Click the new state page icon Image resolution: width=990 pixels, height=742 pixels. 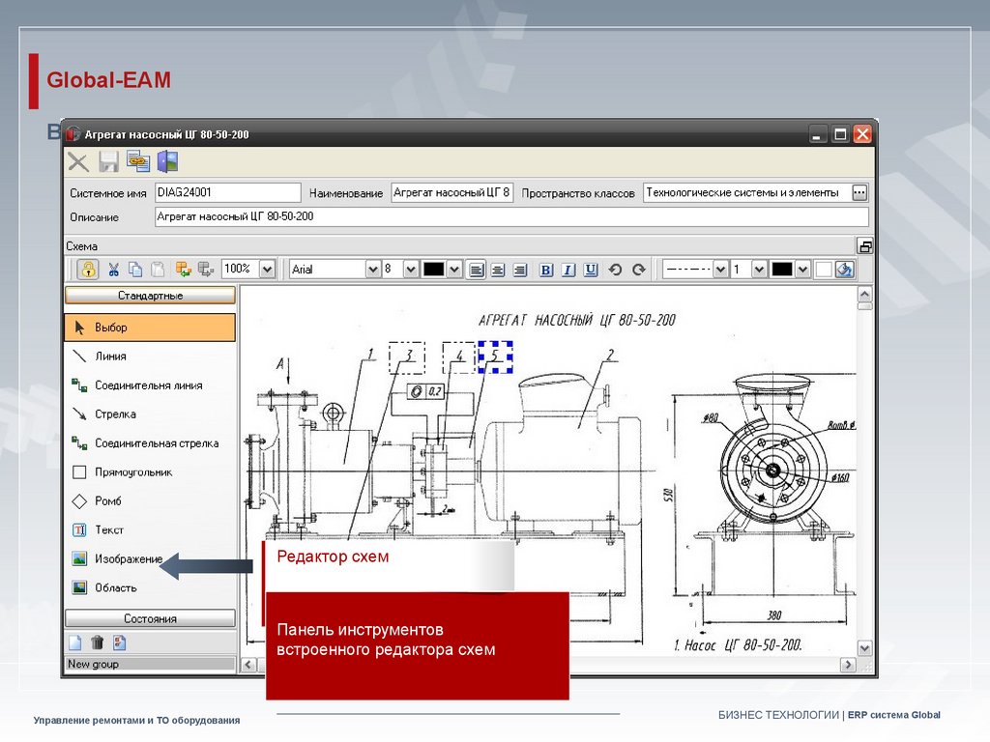75,642
